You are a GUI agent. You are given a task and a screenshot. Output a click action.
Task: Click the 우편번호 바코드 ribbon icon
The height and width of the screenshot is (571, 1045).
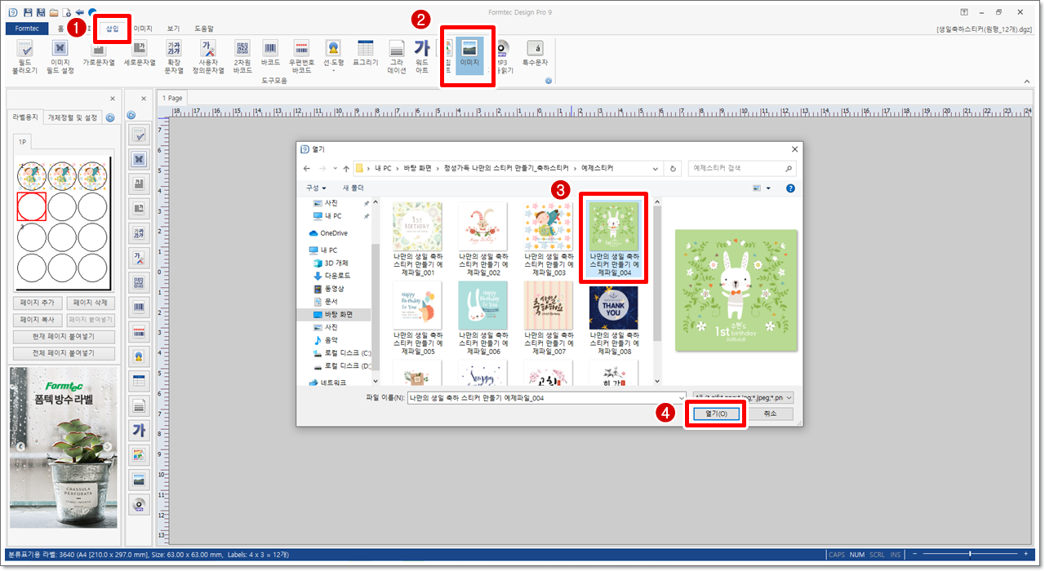click(x=301, y=56)
